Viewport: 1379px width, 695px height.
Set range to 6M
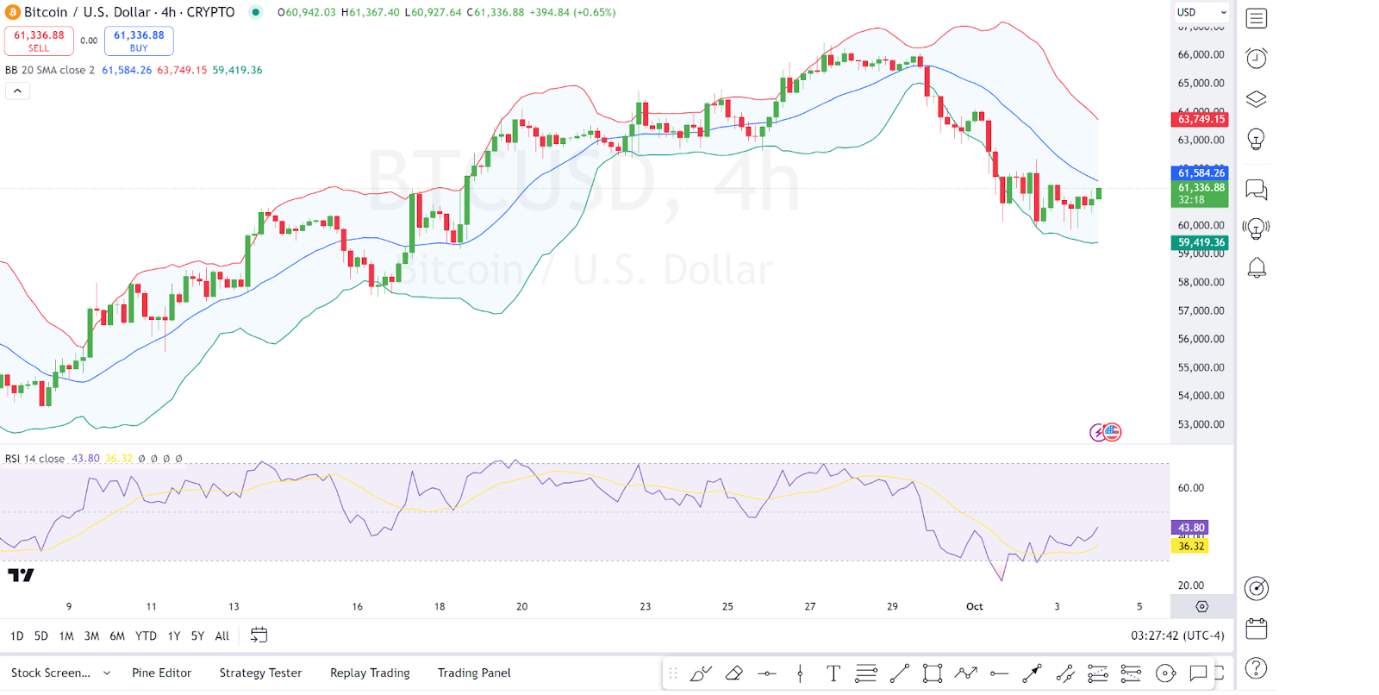117,636
